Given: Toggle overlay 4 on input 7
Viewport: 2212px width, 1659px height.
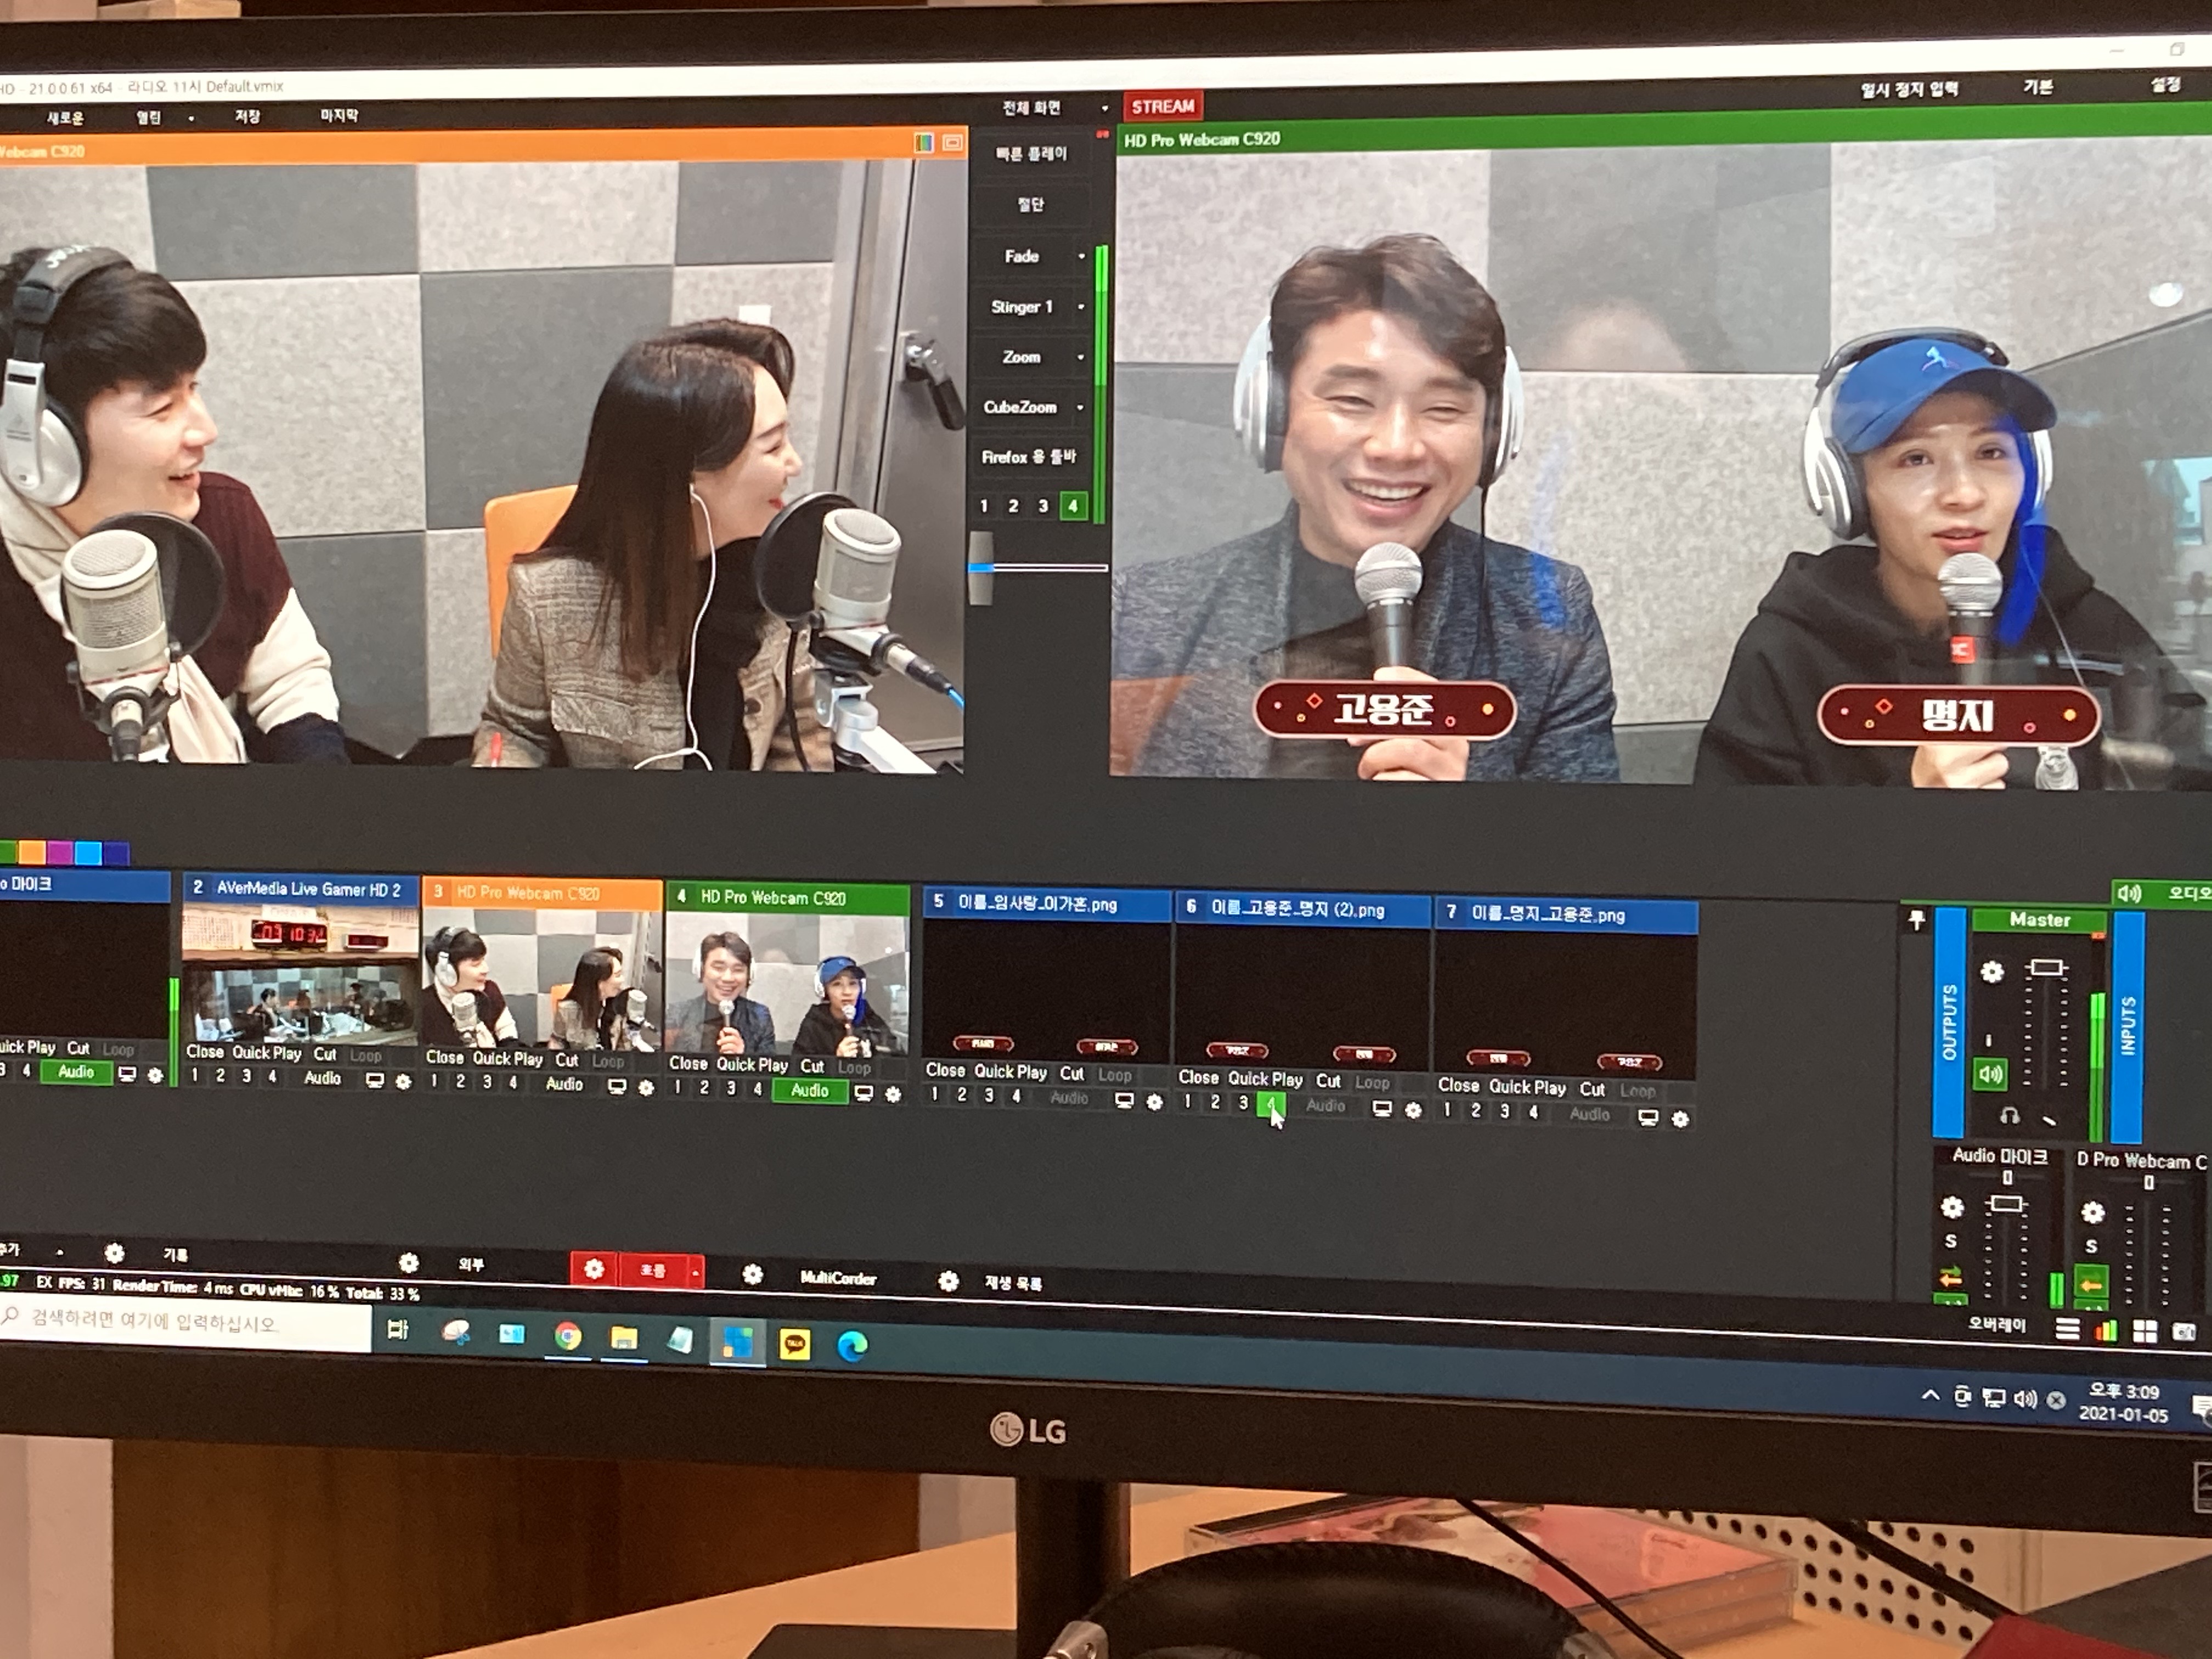Looking at the screenshot, I should coord(1533,1112).
